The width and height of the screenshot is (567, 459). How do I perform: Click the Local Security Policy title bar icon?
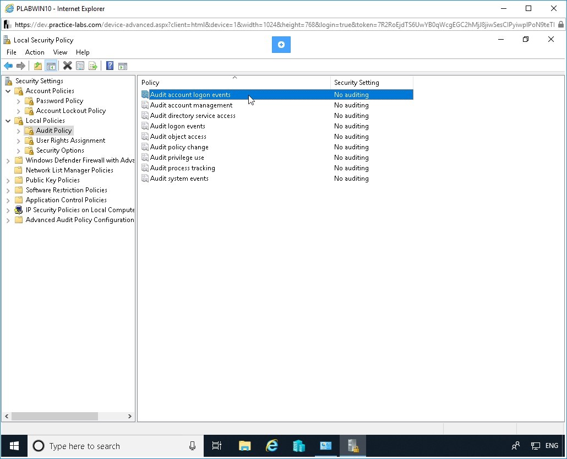click(x=7, y=40)
